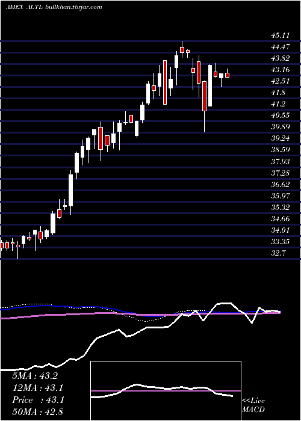
Task: Click the 39.24 price axis label
Action: pyautogui.click(x=280, y=138)
